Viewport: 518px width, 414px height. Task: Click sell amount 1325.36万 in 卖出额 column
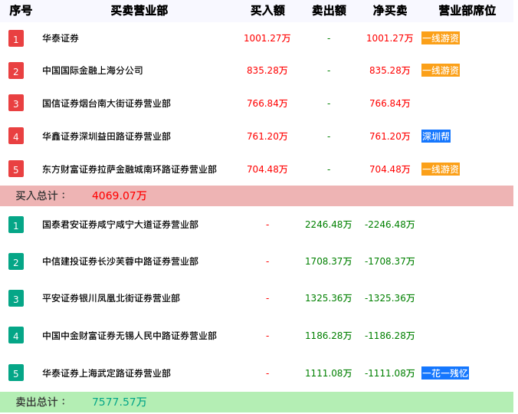click(x=329, y=298)
